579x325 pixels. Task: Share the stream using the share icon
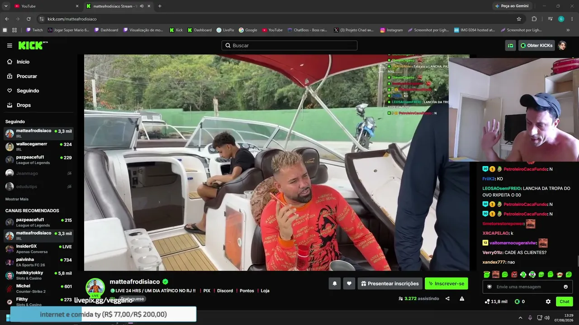(x=447, y=298)
